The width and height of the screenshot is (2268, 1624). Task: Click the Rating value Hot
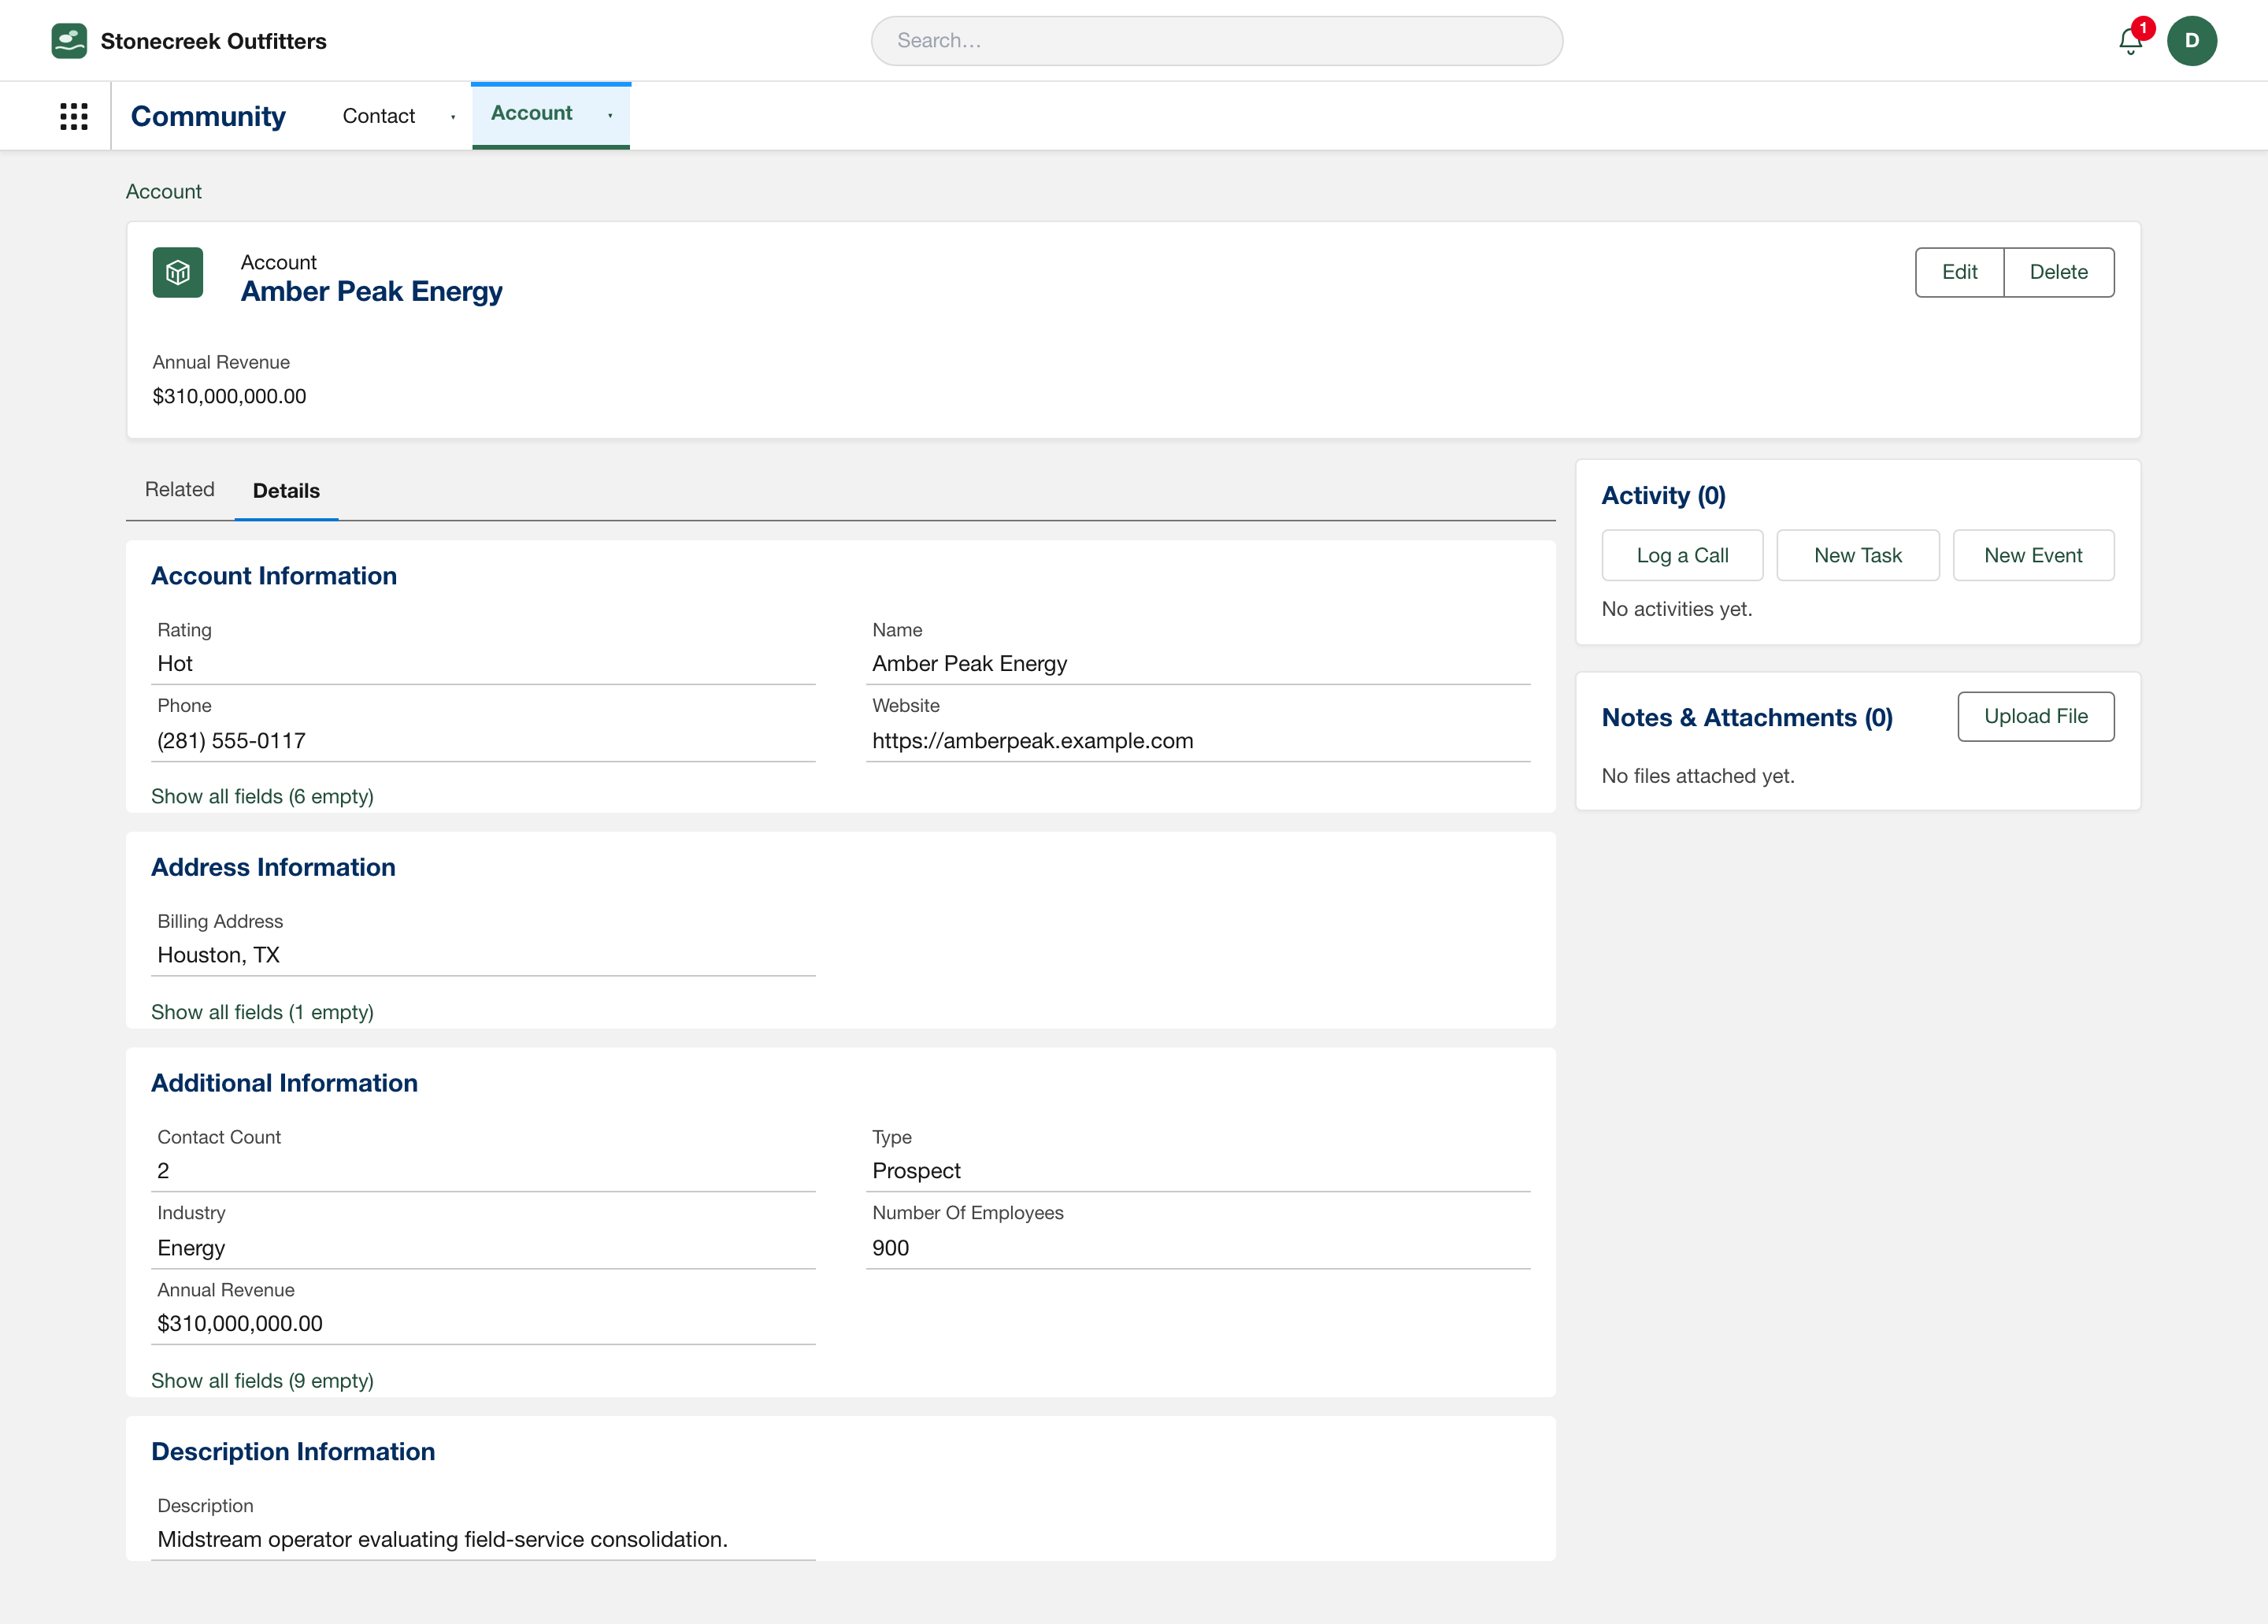point(175,664)
